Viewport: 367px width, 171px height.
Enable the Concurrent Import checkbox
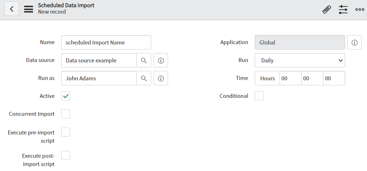(66, 114)
